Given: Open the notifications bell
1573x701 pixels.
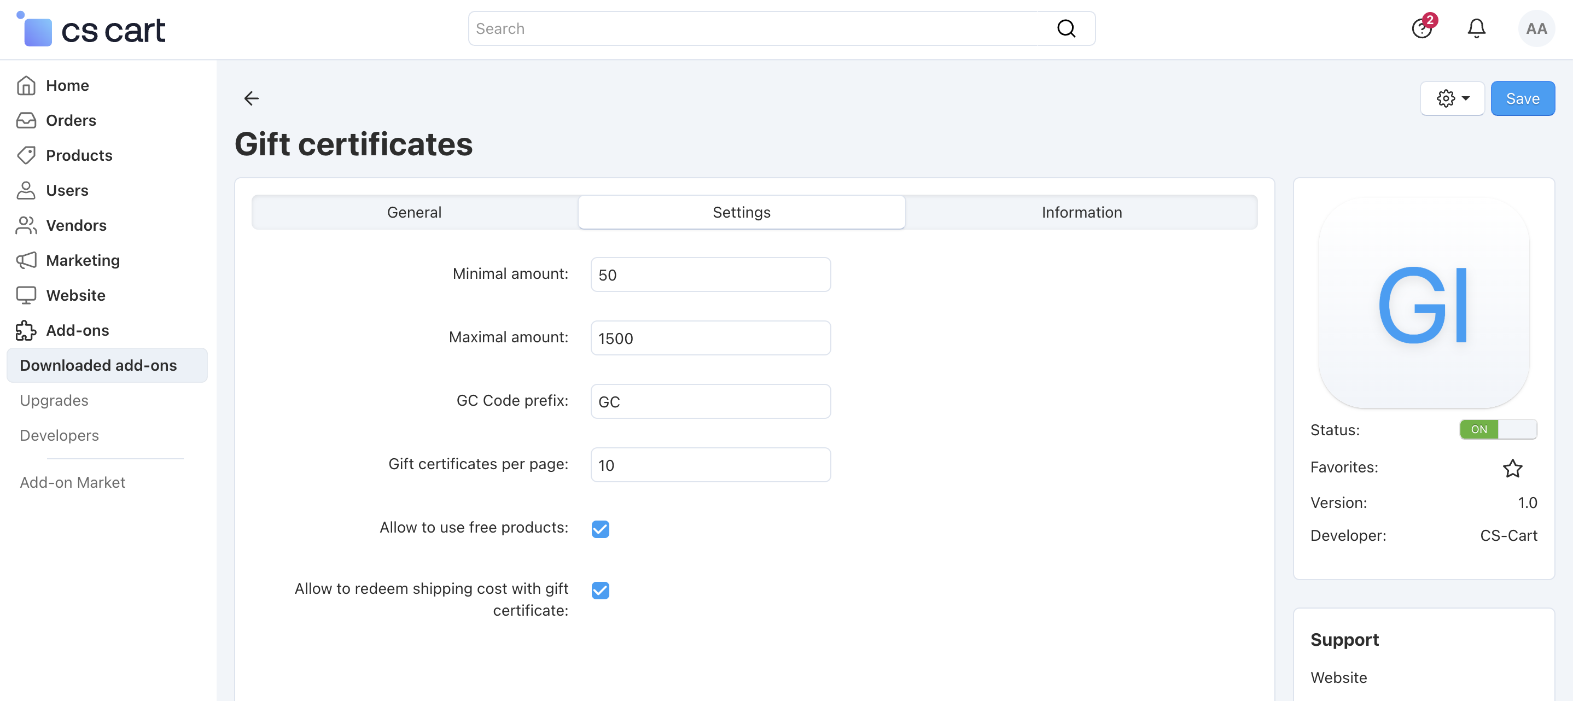Looking at the screenshot, I should pos(1477,28).
